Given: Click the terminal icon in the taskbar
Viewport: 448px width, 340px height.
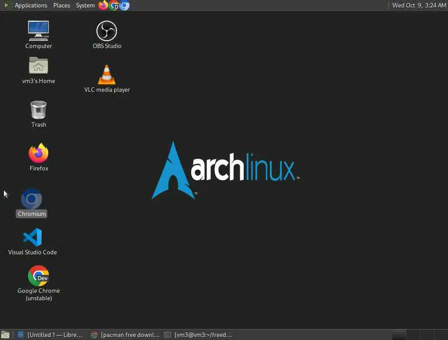Looking at the screenshot, I should tap(168, 335).
